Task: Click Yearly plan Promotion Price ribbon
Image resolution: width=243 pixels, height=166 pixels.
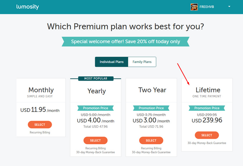Action: (x=96, y=108)
